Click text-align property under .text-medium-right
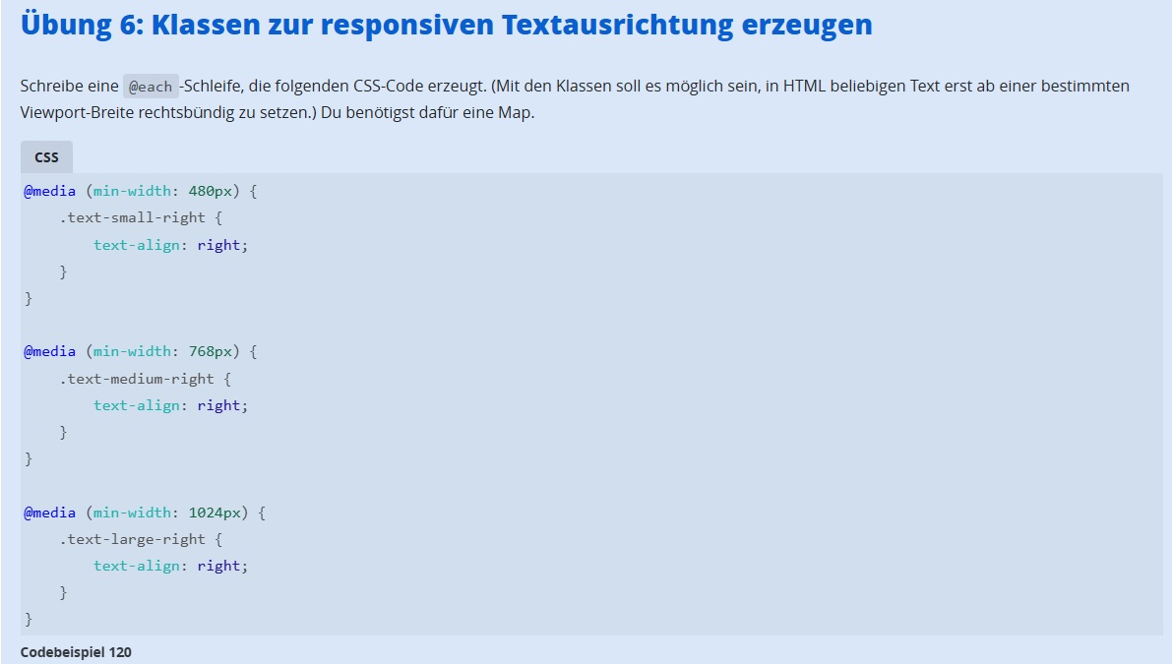 pos(137,405)
